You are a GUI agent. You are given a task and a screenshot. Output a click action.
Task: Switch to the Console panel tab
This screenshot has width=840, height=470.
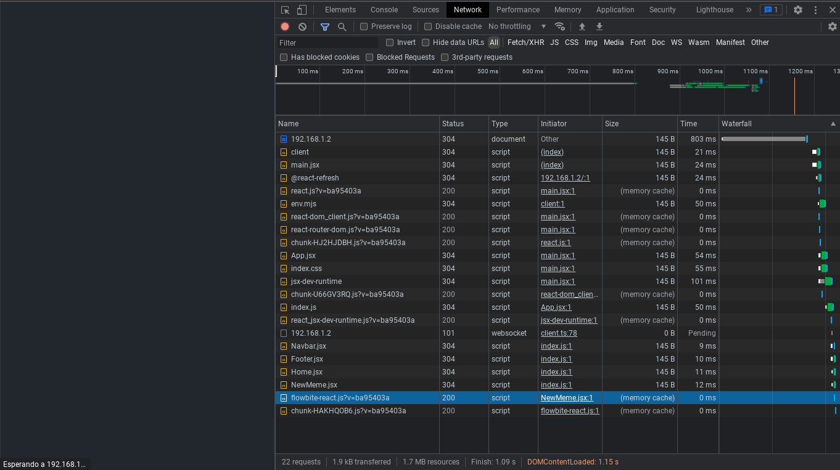click(384, 9)
